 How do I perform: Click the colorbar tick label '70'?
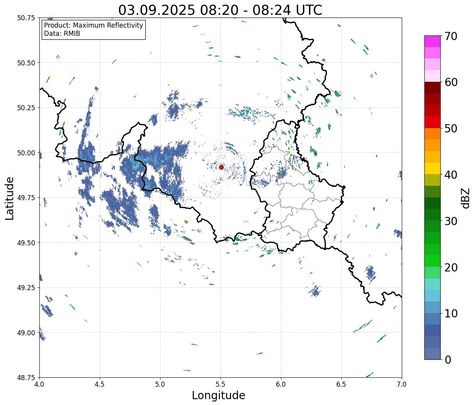(x=451, y=36)
